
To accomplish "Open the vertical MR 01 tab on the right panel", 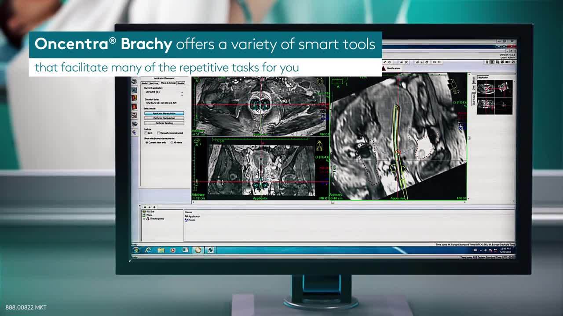I will [474, 79].
